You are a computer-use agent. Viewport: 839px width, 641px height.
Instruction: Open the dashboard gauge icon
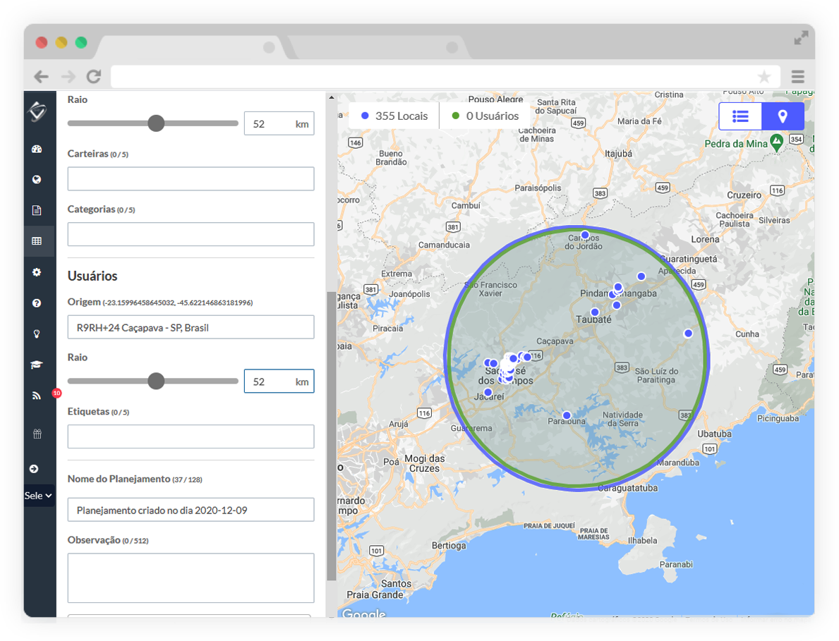pyautogui.click(x=37, y=149)
